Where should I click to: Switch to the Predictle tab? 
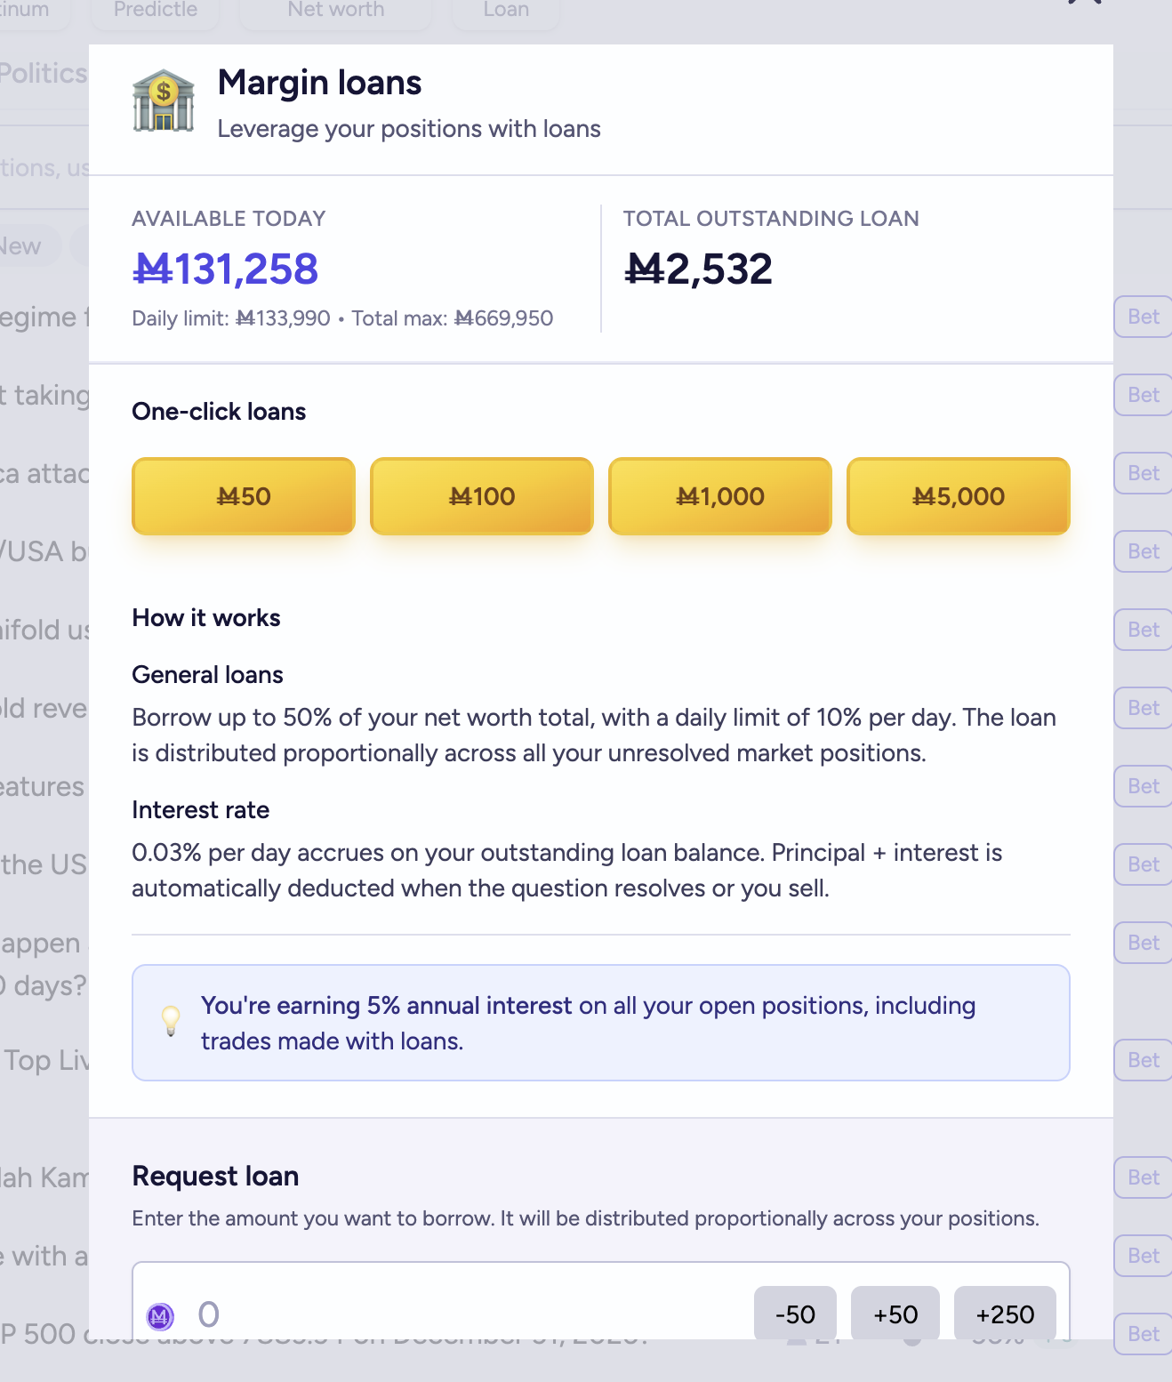(x=156, y=10)
